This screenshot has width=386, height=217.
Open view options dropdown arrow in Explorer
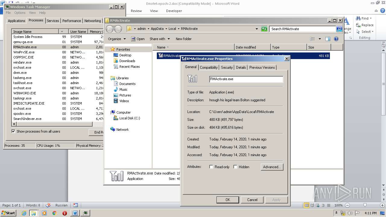tap(320, 39)
